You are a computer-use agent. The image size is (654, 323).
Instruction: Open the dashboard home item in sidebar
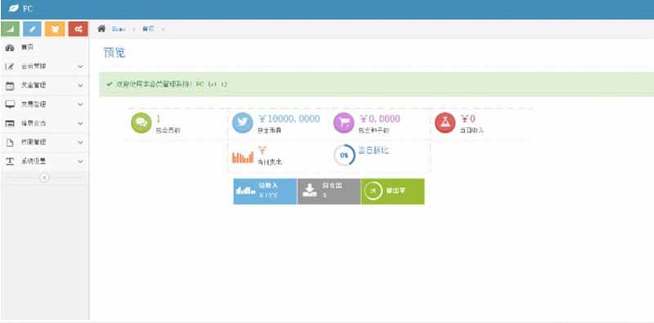45,47
